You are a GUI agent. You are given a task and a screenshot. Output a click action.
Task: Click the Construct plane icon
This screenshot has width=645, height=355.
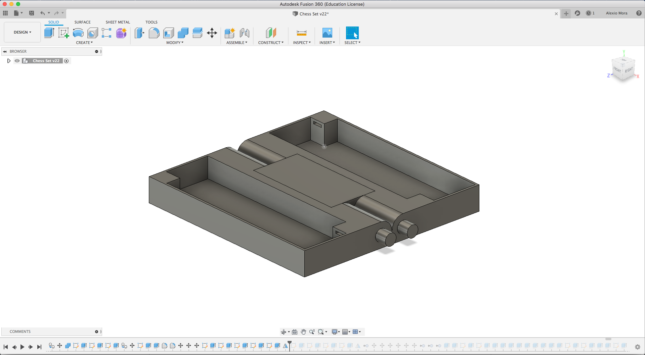271,33
